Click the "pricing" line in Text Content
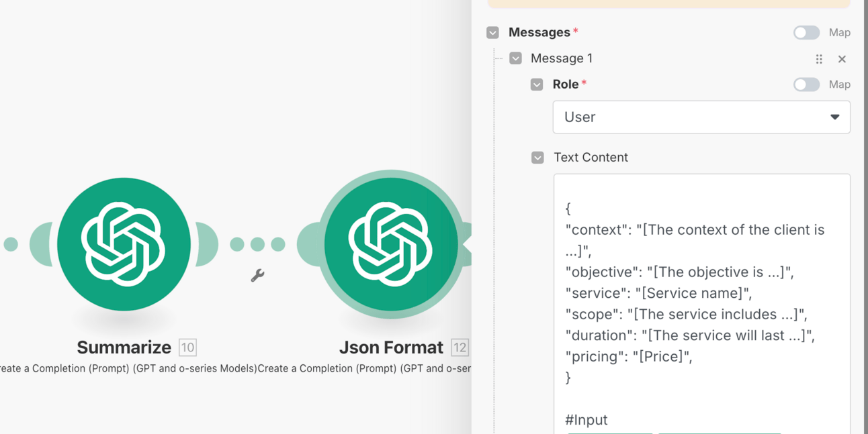 [629, 356]
